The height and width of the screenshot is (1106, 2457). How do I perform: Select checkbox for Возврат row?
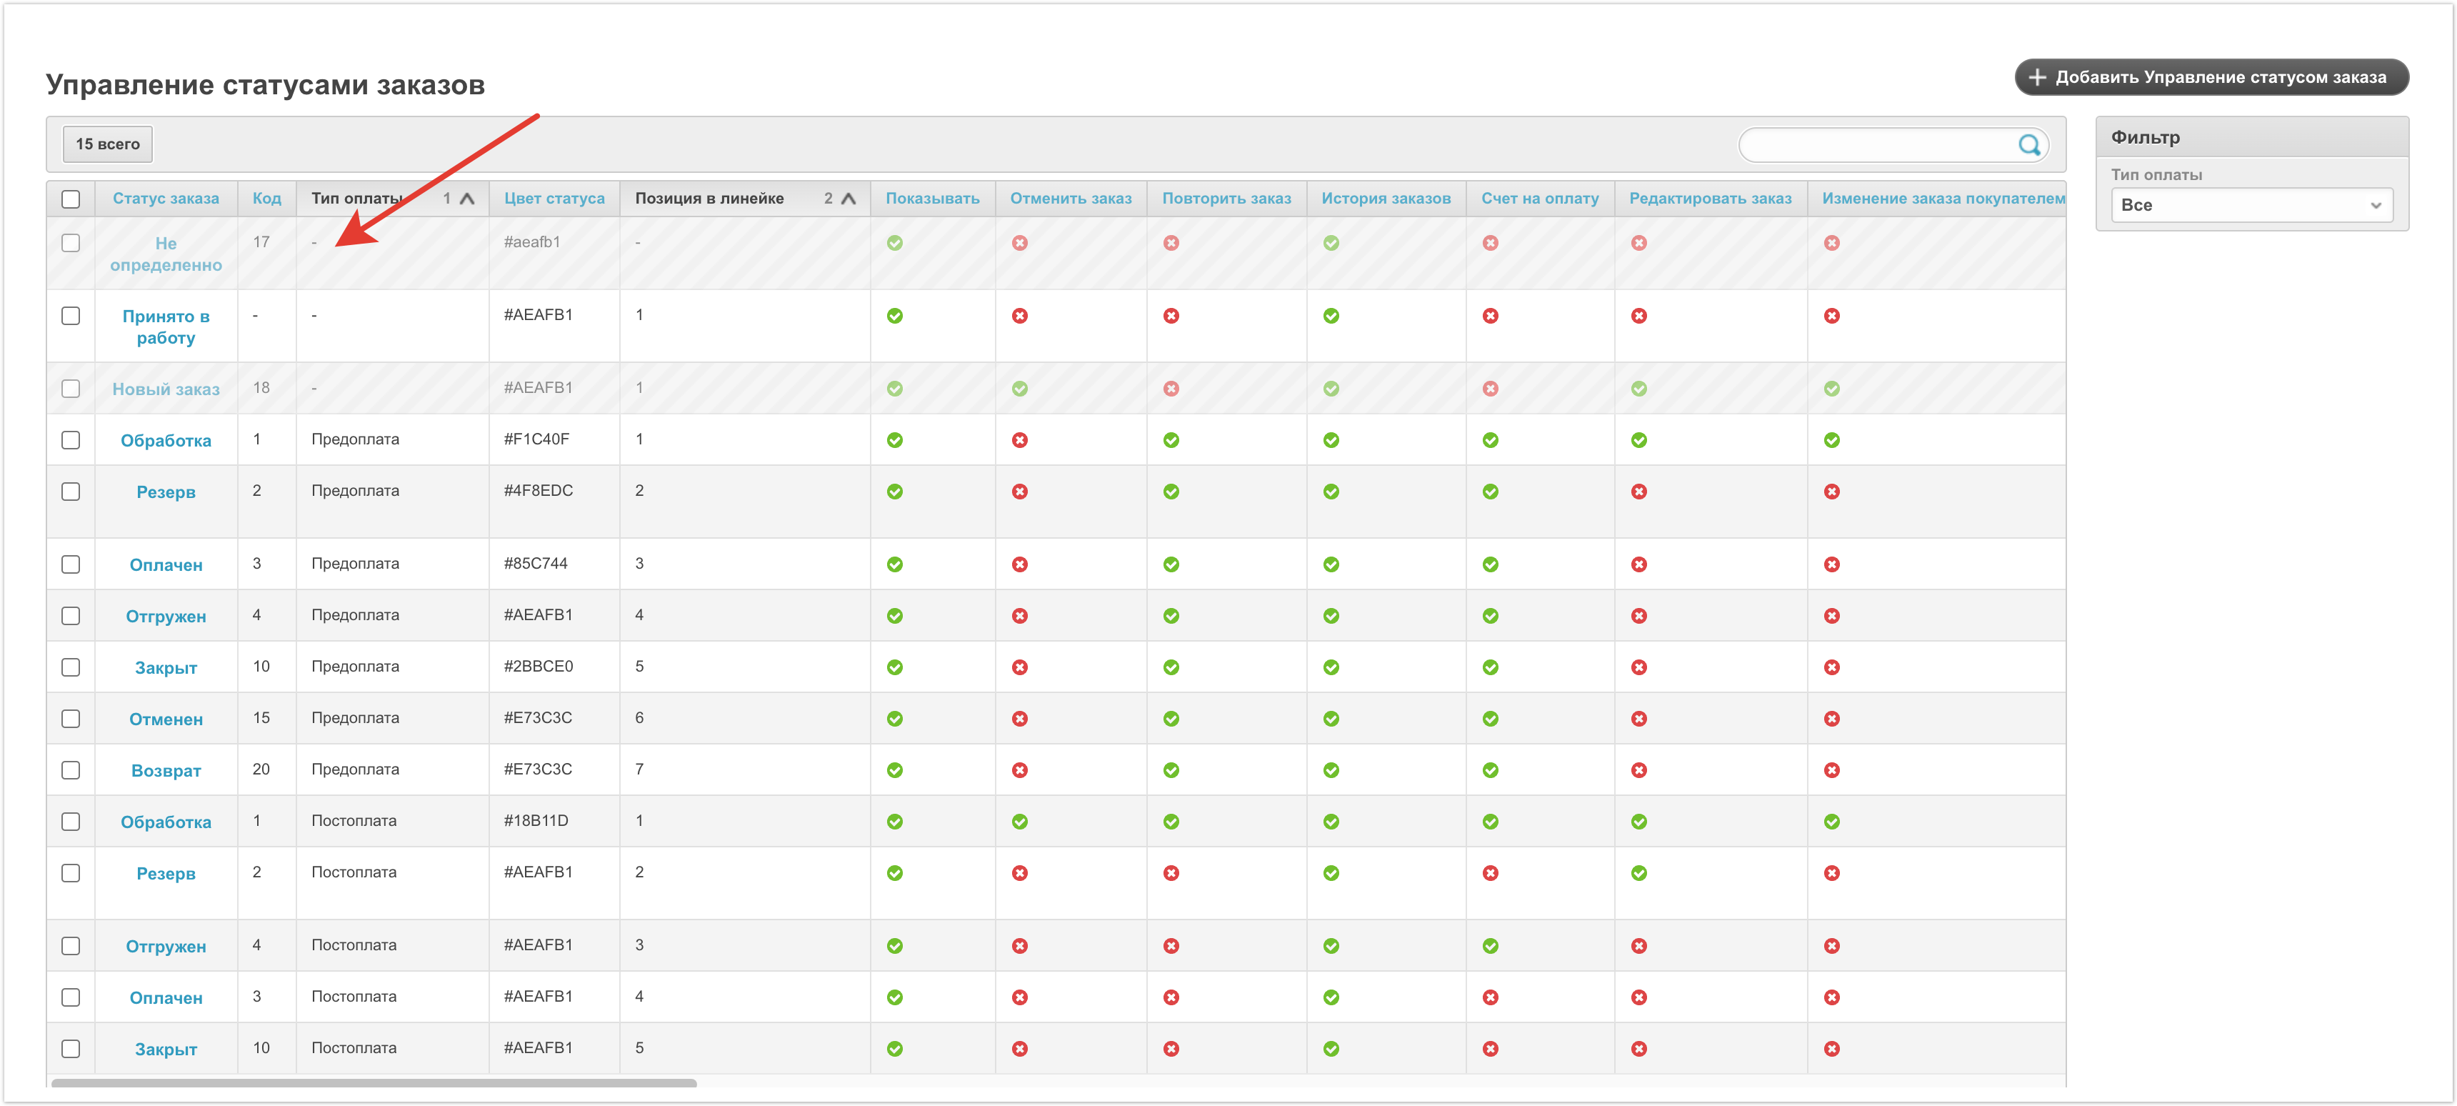(71, 770)
